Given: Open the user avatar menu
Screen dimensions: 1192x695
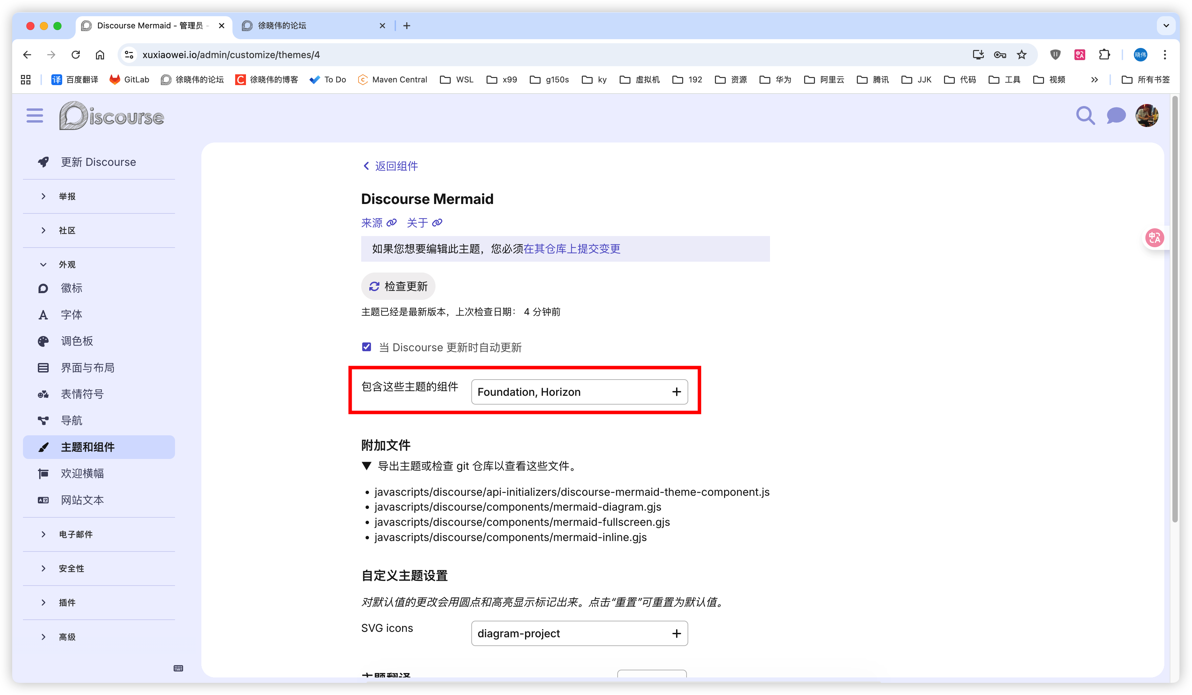Looking at the screenshot, I should pyautogui.click(x=1147, y=116).
